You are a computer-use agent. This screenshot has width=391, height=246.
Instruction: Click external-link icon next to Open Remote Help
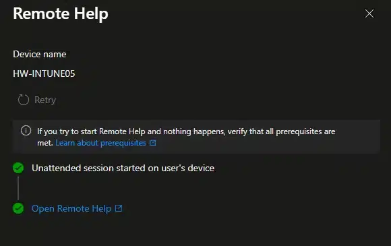pos(119,208)
